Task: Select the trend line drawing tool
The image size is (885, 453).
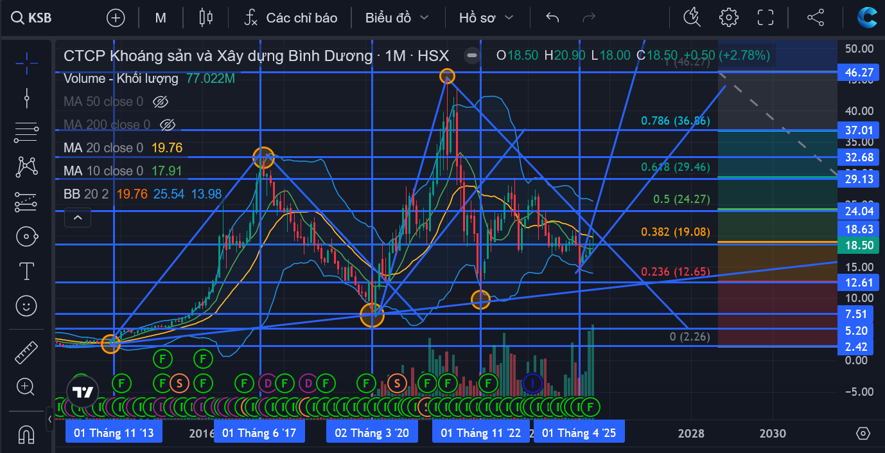Action: click(x=26, y=98)
